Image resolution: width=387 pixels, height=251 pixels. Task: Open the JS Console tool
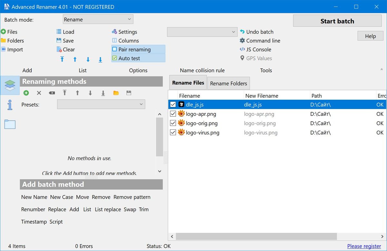[255, 49]
